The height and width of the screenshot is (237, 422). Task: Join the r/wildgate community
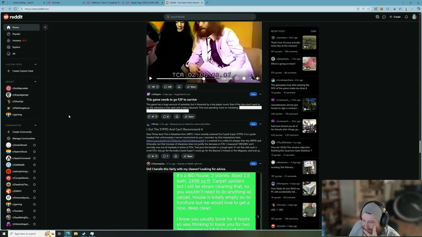[253, 94]
